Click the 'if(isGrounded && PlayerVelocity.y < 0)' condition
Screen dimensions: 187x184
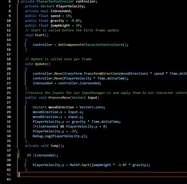pos(70,126)
